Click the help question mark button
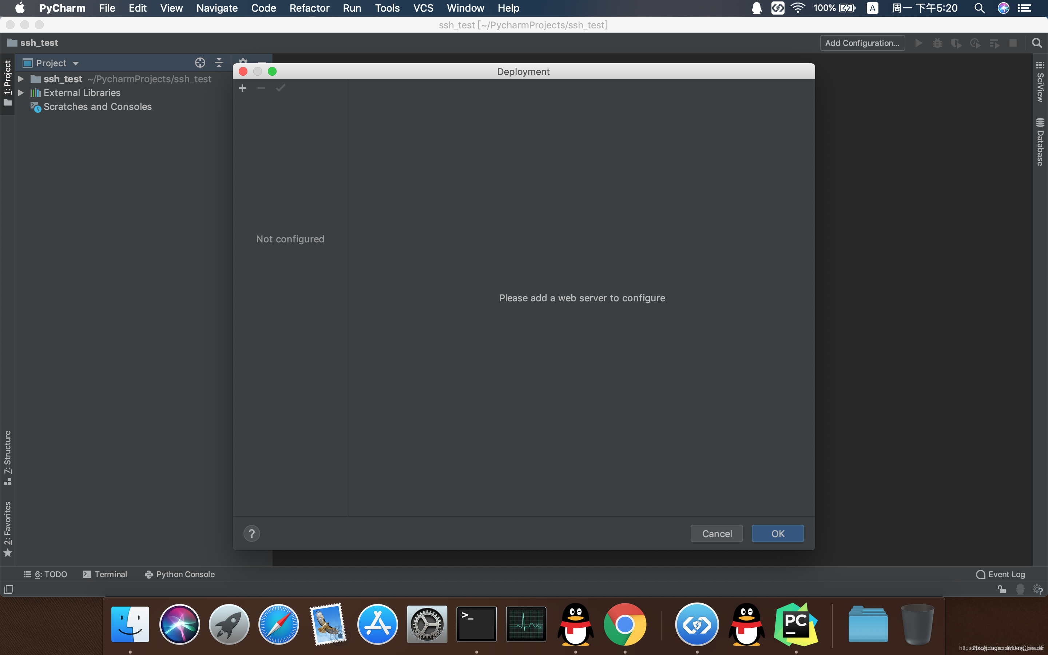This screenshot has width=1048, height=655. tap(251, 533)
